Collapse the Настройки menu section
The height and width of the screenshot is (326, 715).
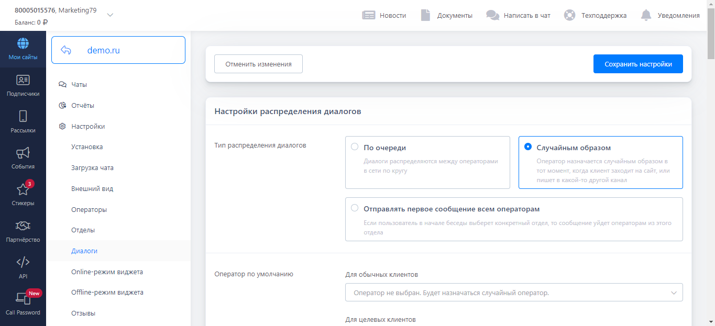tap(88, 126)
